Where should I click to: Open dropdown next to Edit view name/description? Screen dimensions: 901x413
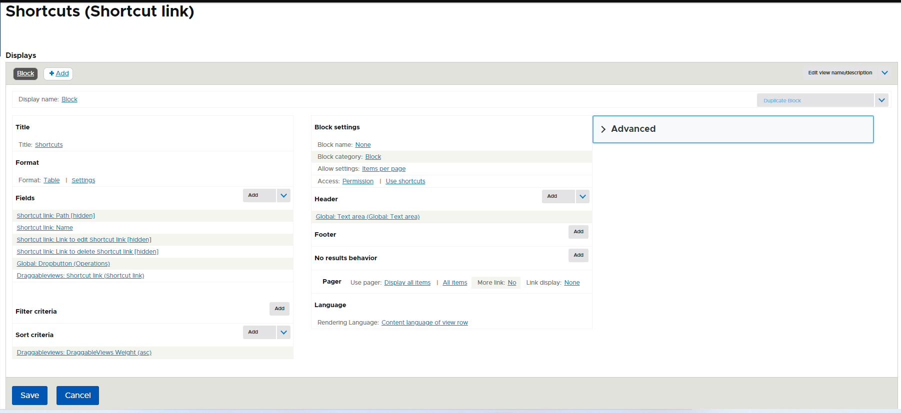(x=884, y=73)
